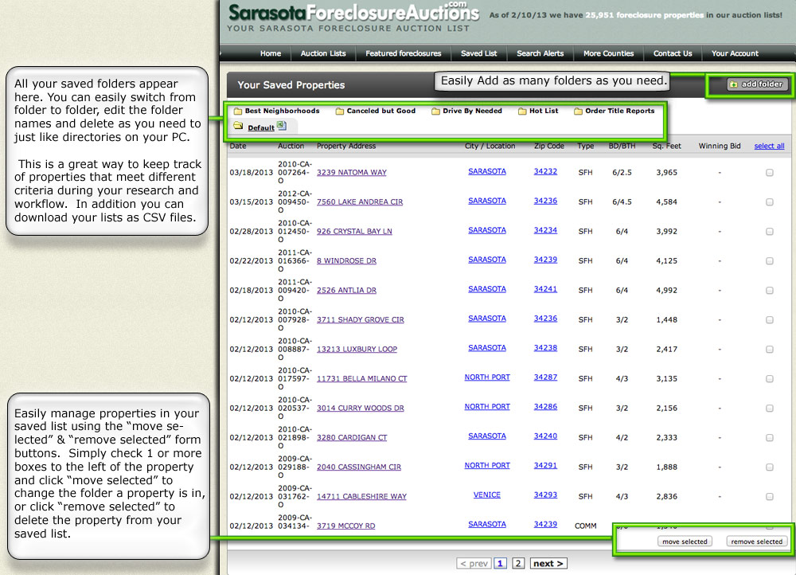Screen dimensions: 796x575
Task: Check the box for 3239 Natoma Way
Action: tap(770, 173)
